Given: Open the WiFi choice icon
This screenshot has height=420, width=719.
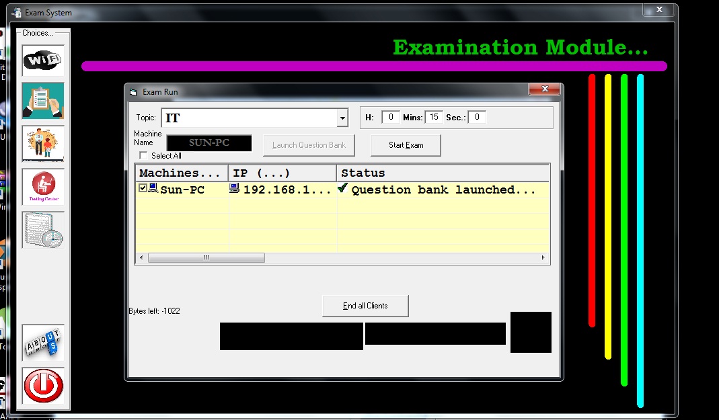Looking at the screenshot, I should point(43,60).
